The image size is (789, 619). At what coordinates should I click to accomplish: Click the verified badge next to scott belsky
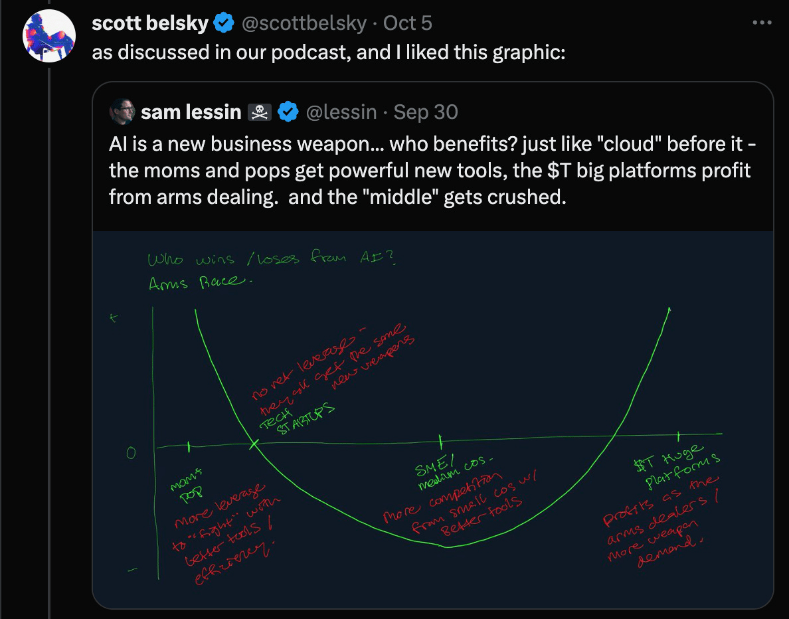coord(222,23)
